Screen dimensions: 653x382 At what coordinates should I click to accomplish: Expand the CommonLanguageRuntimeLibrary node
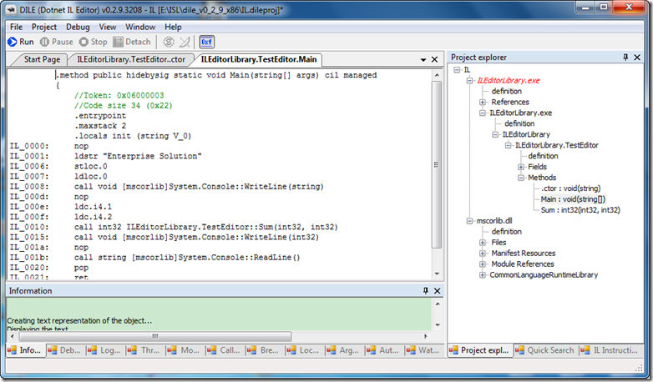click(x=483, y=275)
